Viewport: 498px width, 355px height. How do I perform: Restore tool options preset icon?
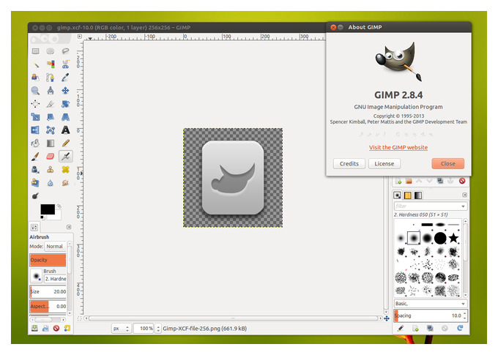pos(45,329)
